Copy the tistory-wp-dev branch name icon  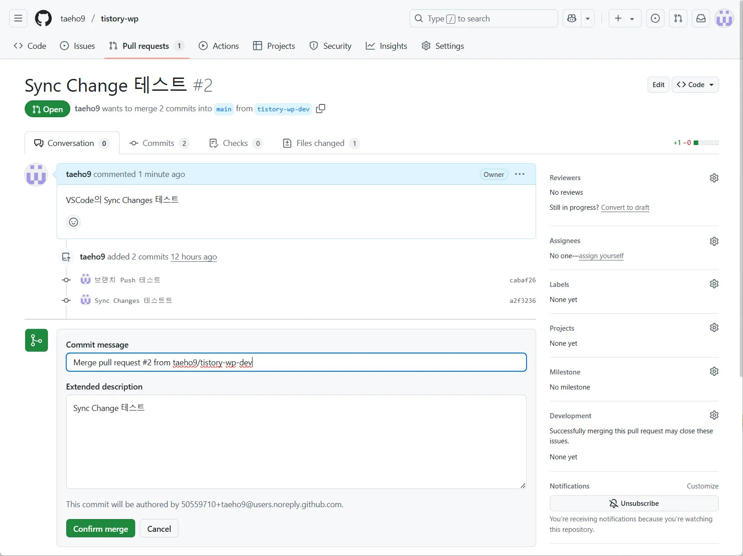[321, 109]
